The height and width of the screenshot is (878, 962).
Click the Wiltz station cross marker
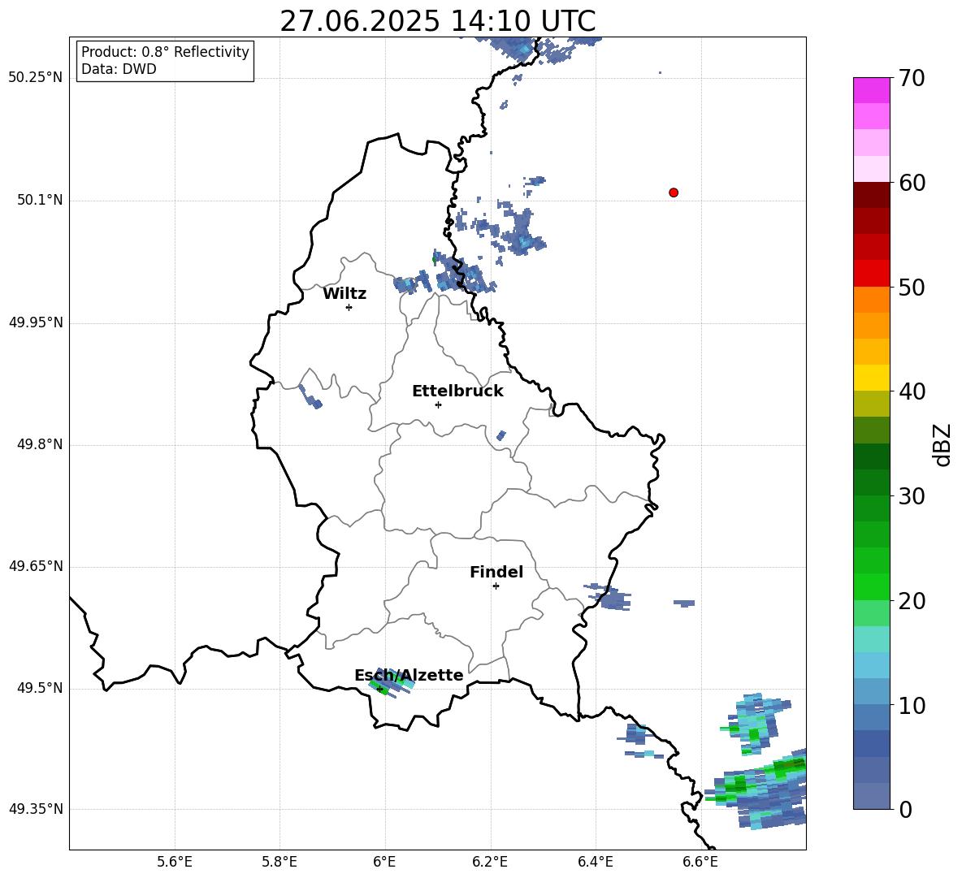tap(349, 307)
